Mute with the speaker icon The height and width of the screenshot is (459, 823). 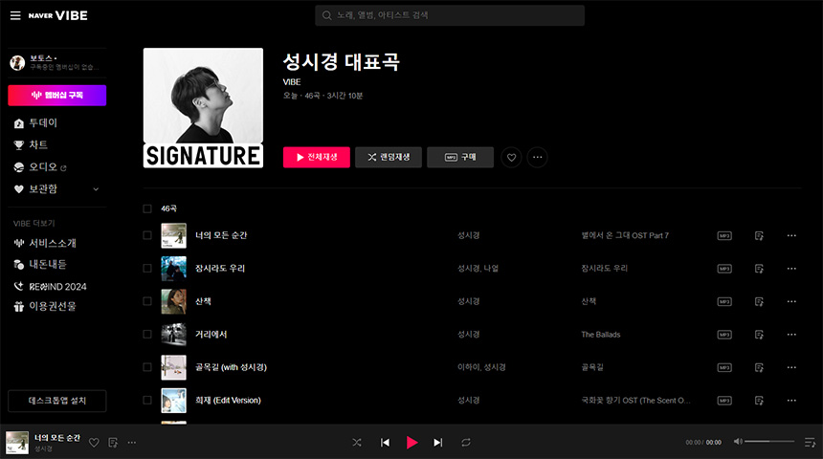pos(738,442)
